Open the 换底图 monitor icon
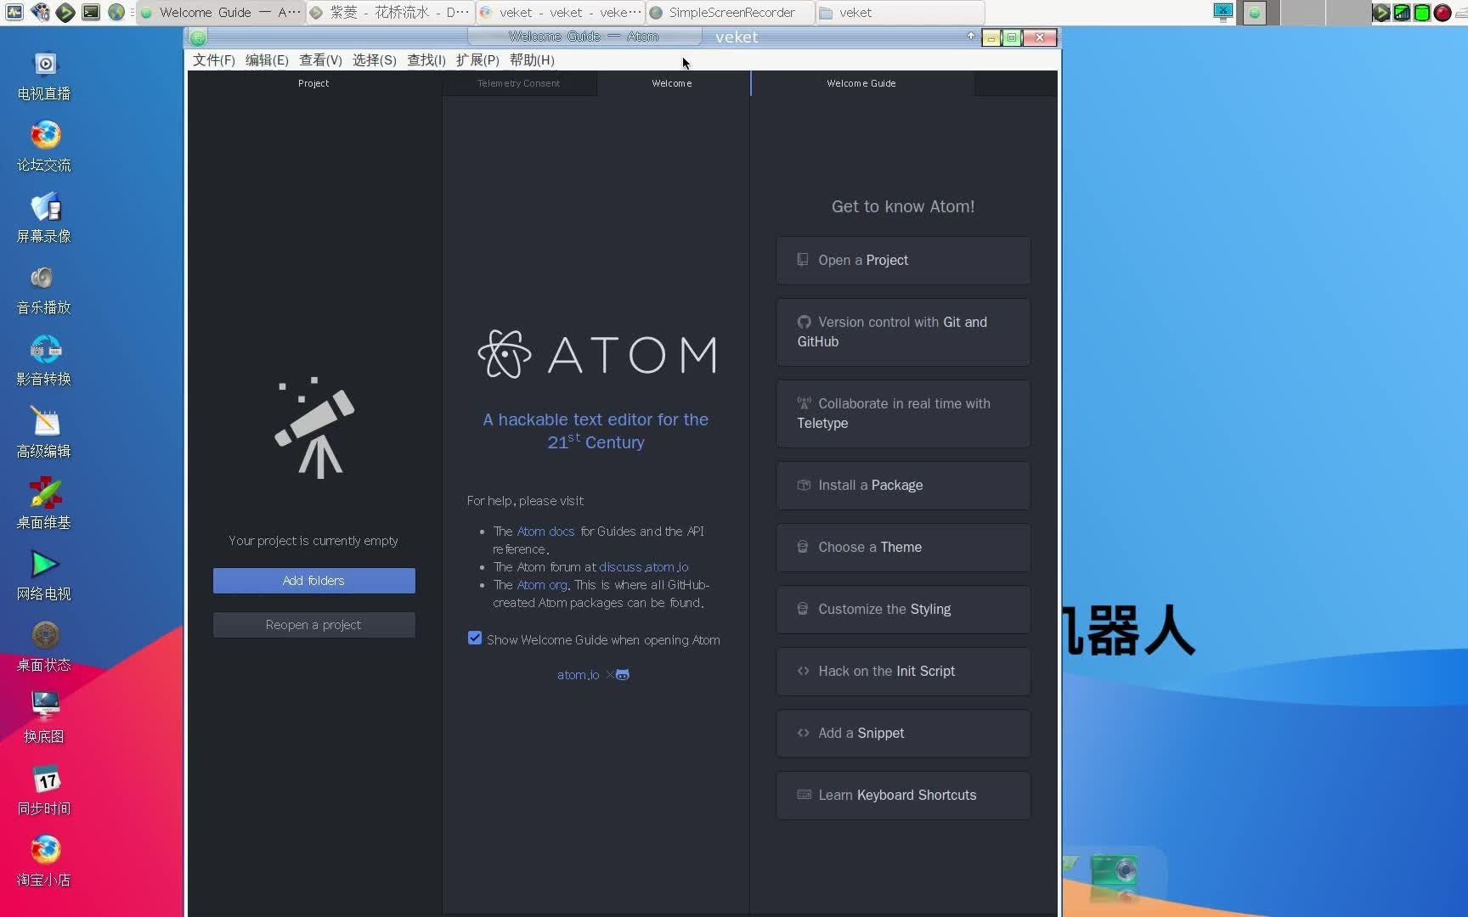1468x917 pixels. coord(44,718)
